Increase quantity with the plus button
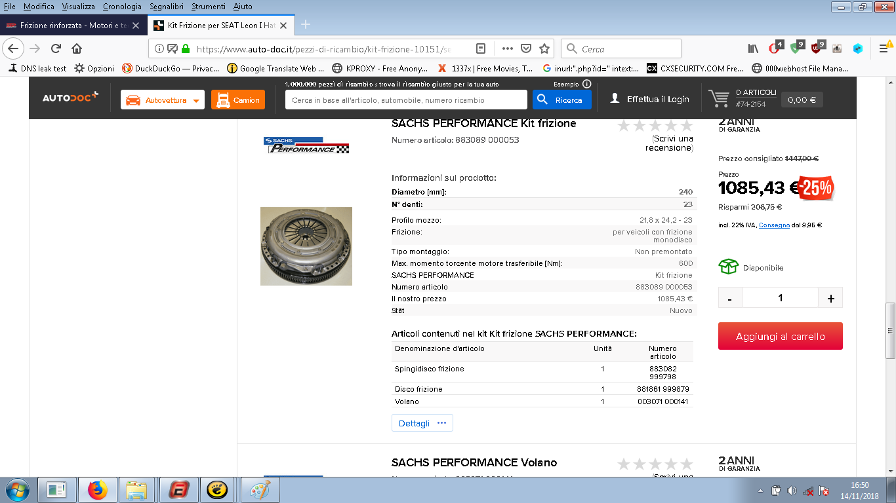Screen dimensions: 896x503 click(830, 298)
